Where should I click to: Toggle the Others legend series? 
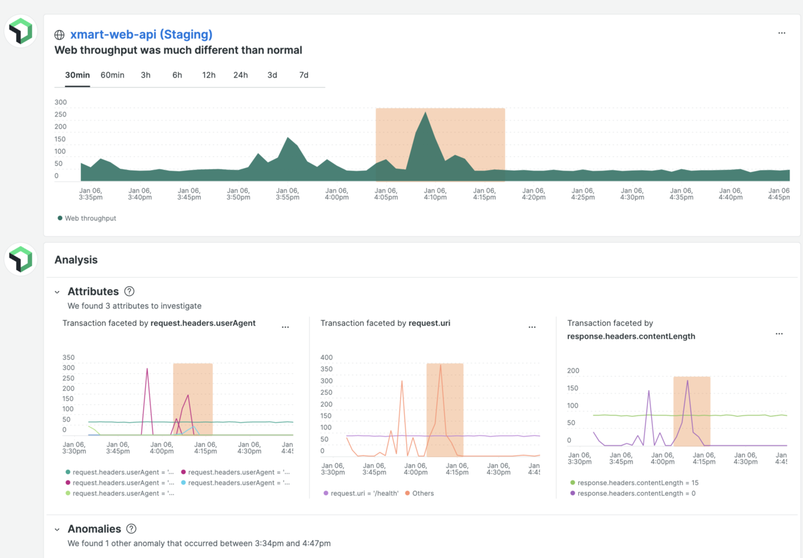click(420, 493)
